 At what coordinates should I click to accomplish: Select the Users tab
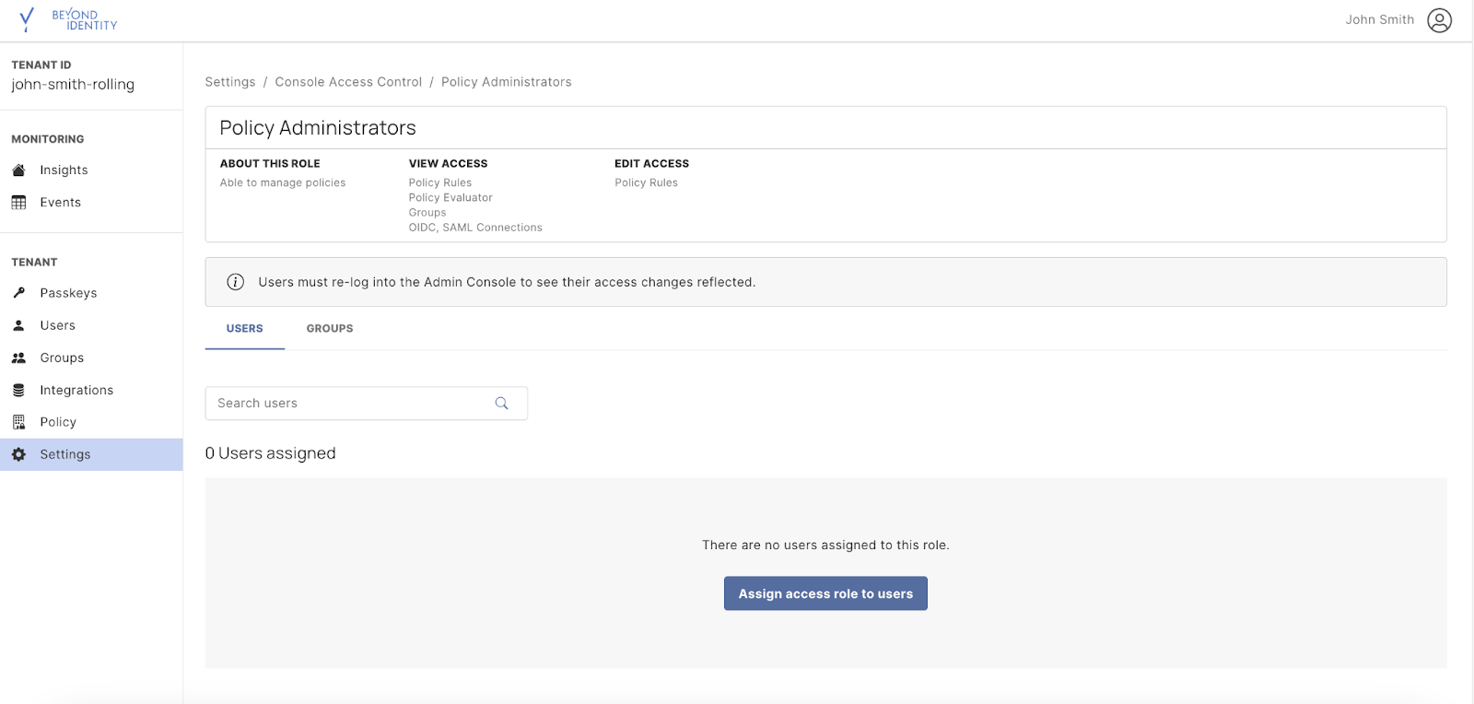[245, 329]
